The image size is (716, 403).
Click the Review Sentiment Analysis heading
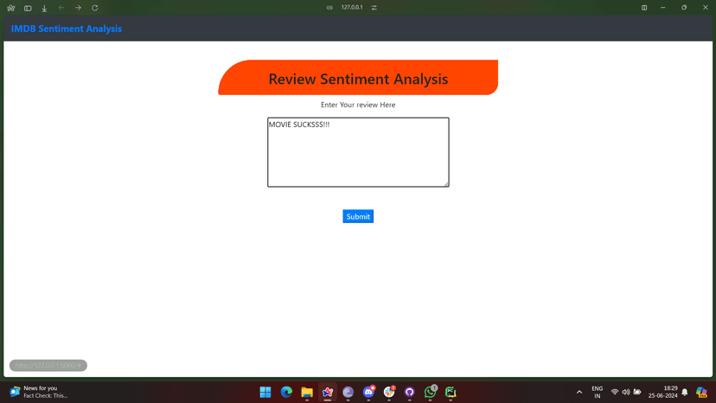pyautogui.click(x=358, y=79)
